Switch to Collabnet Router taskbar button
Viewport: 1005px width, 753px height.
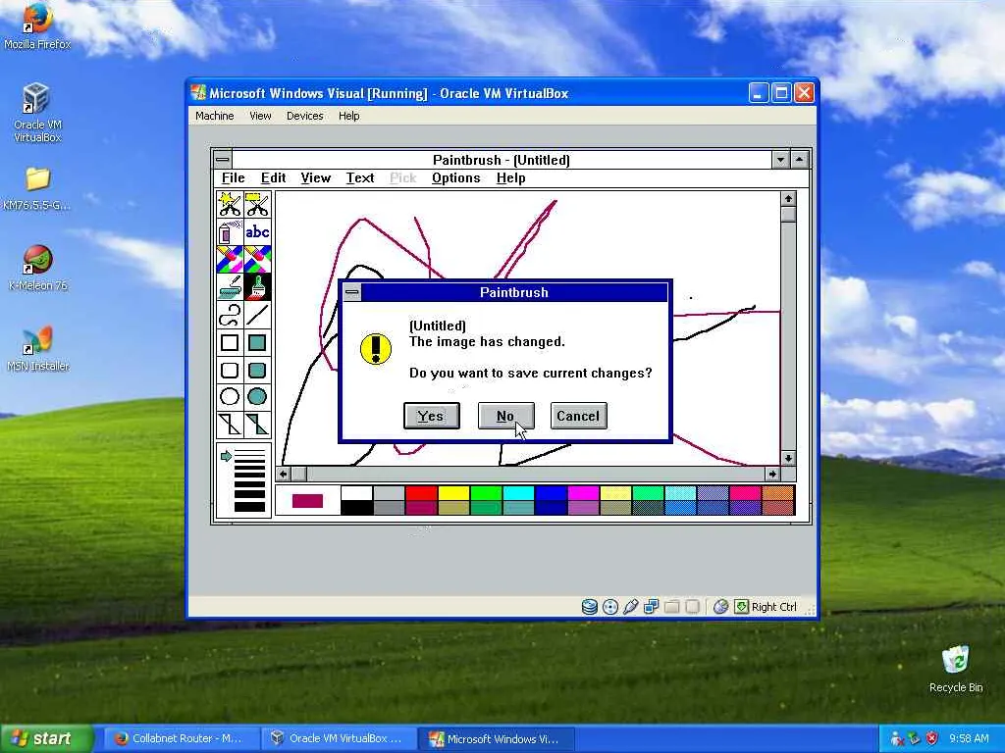[x=180, y=738]
